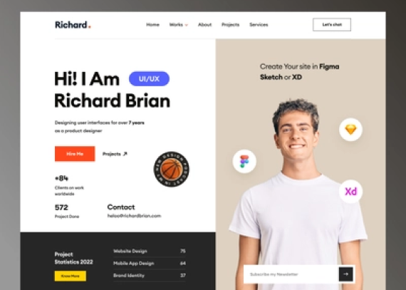Select the Website Design statistics row
Viewport: 406px width, 290px height.
150,251
